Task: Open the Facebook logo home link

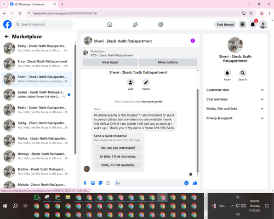Action: (x=8, y=25)
